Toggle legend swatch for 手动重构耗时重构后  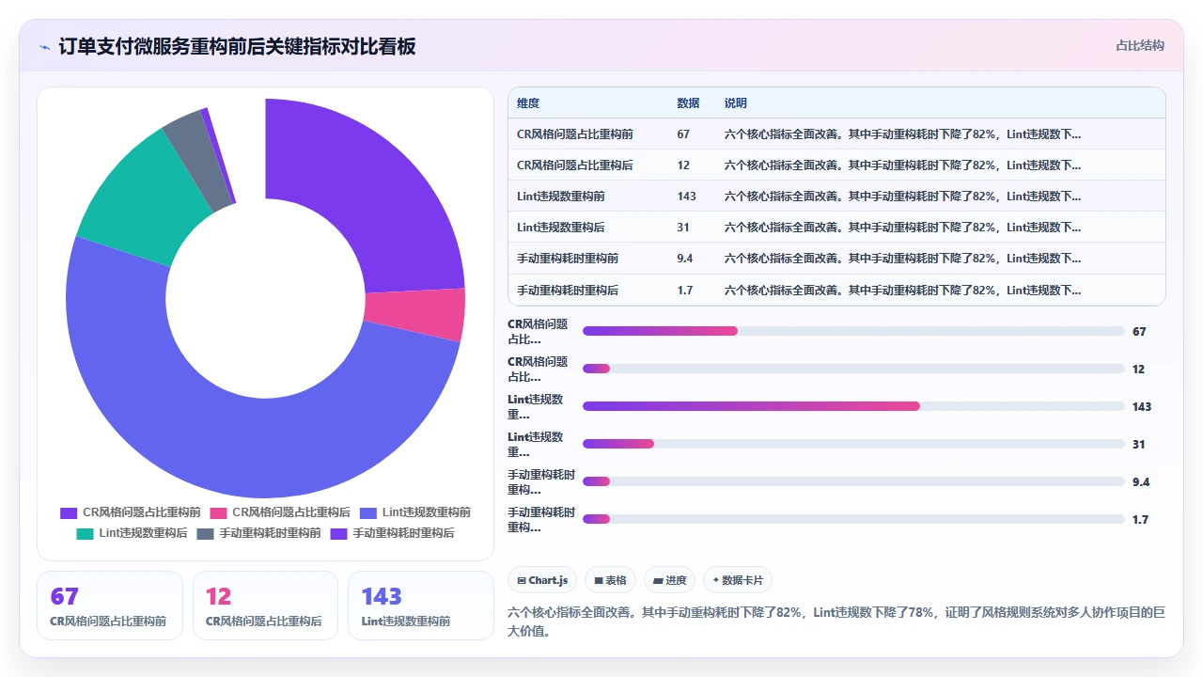tap(338, 533)
